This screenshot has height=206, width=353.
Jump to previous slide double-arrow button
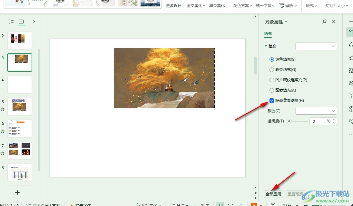256,193
